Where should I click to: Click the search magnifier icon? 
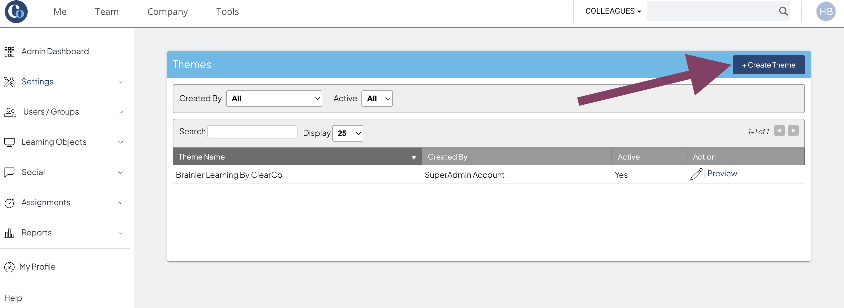pos(783,11)
